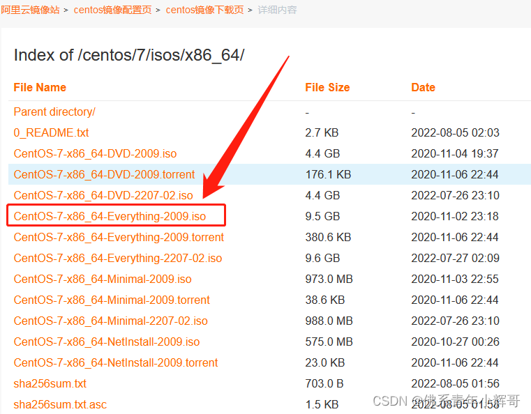Download CentOS-7-x86_64-Minimal-2009.iso
The image size is (531, 414).
tap(103, 279)
